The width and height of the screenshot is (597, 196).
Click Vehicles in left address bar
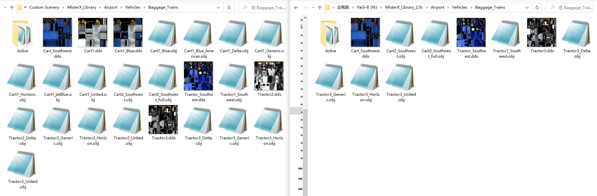pyautogui.click(x=133, y=7)
